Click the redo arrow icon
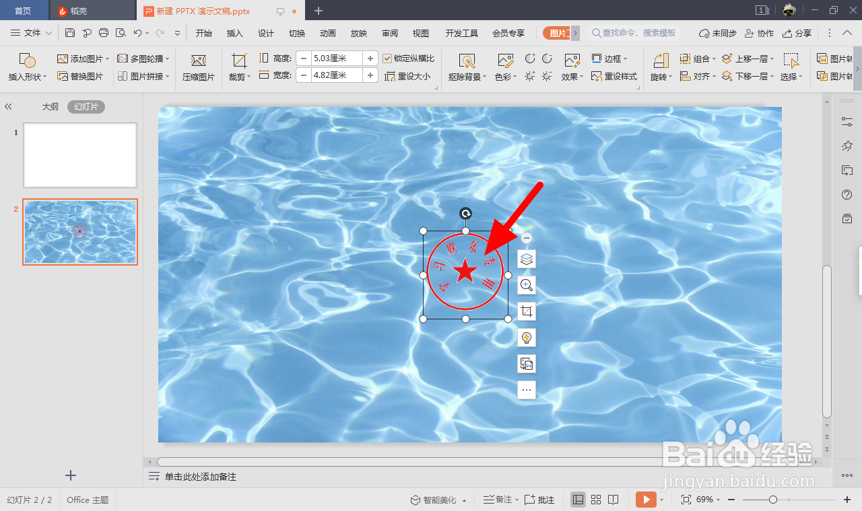This screenshot has height=511, width=862. pyautogui.click(x=160, y=33)
